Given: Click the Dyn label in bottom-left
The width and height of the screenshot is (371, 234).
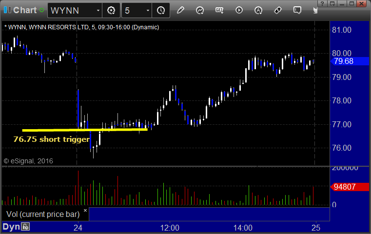Looking at the screenshot, I should pos(11,227).
